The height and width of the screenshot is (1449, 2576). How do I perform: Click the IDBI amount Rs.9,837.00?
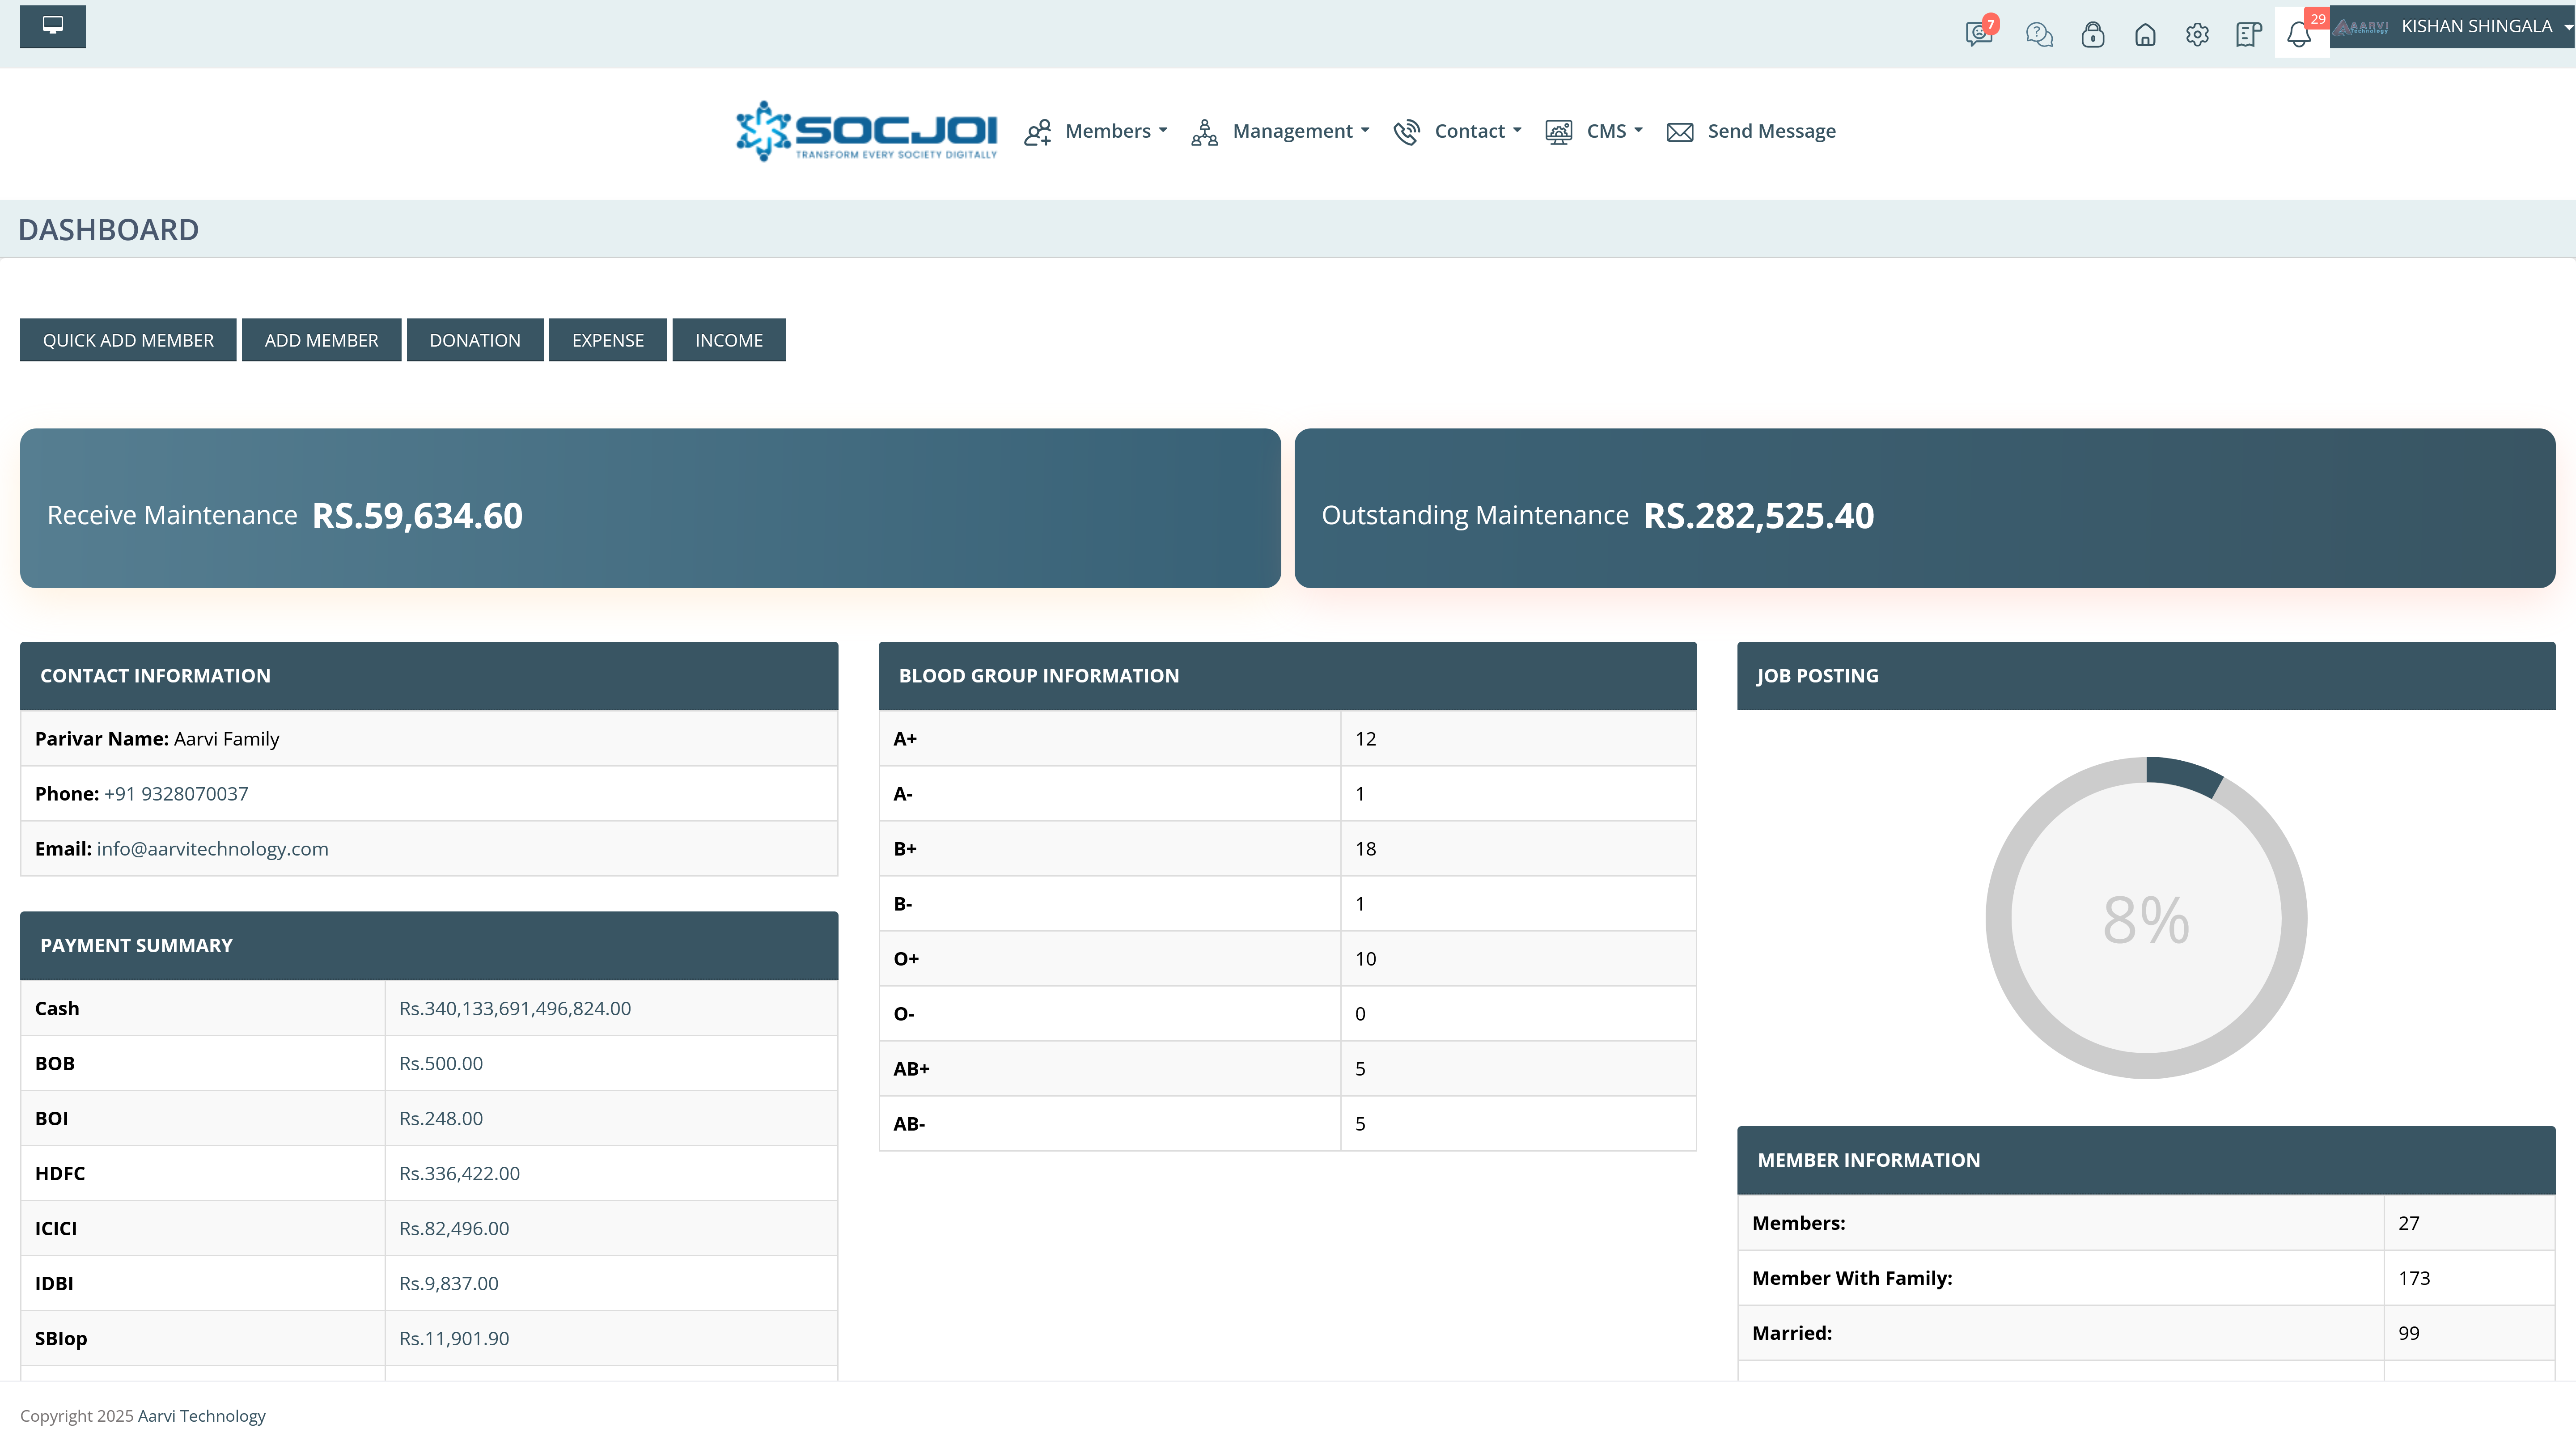click(x=449, y=1284)
